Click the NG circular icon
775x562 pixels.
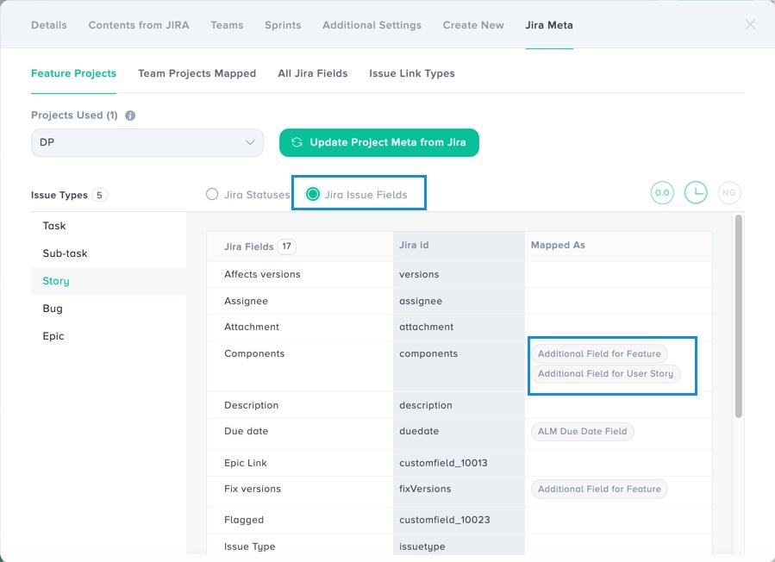(x=728, y=193)
